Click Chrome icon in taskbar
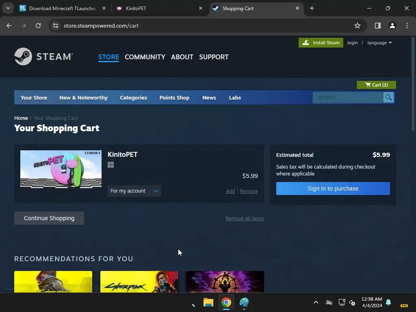Viewport: 416px width, 312px height. tap(226, 302)
